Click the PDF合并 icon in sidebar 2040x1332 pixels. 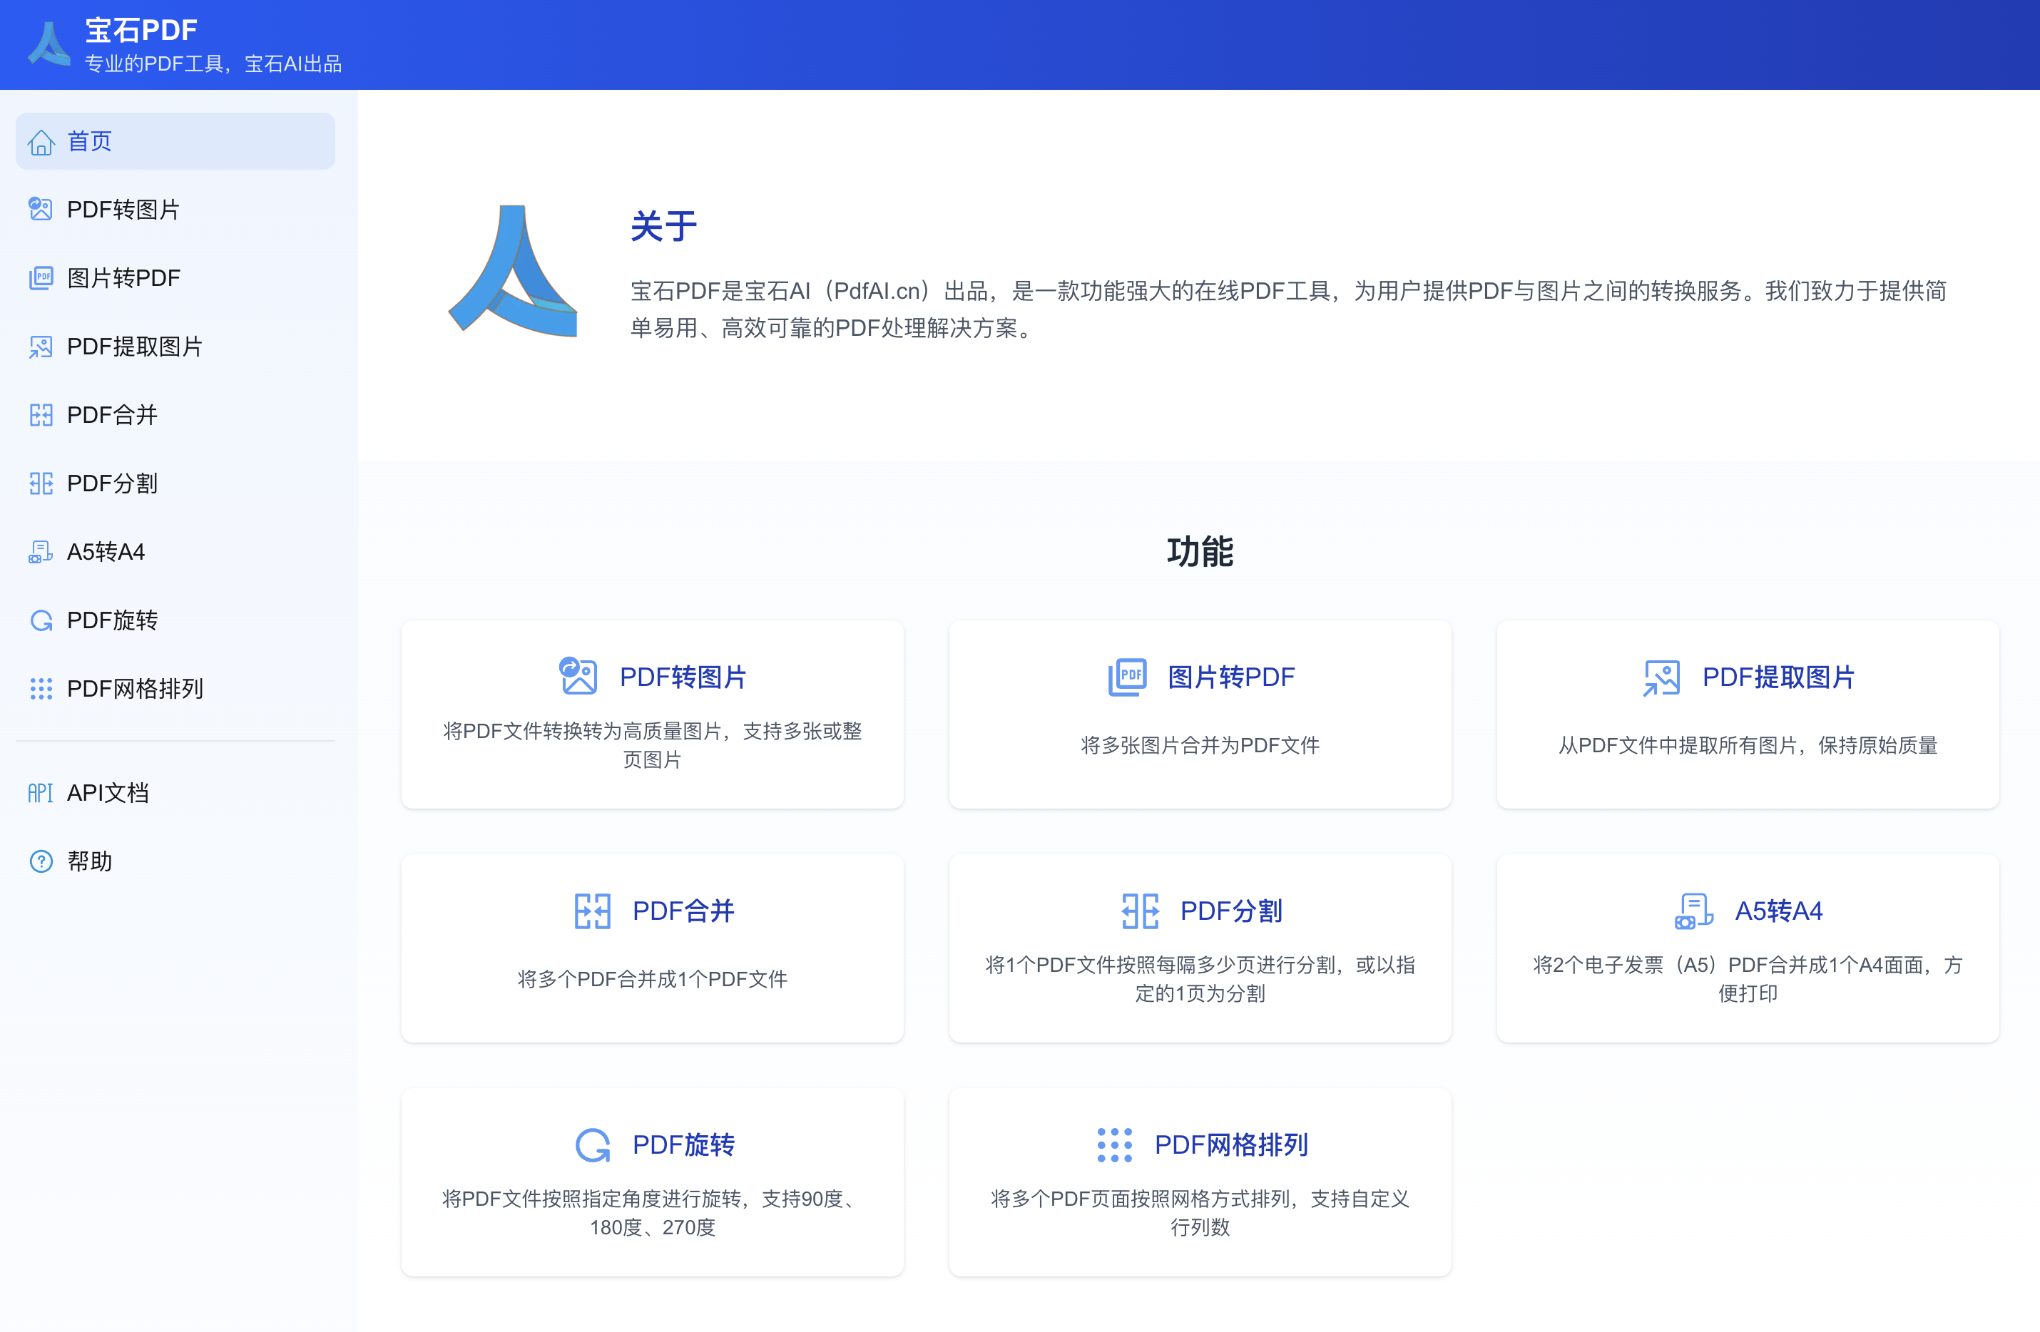[40, 415]
